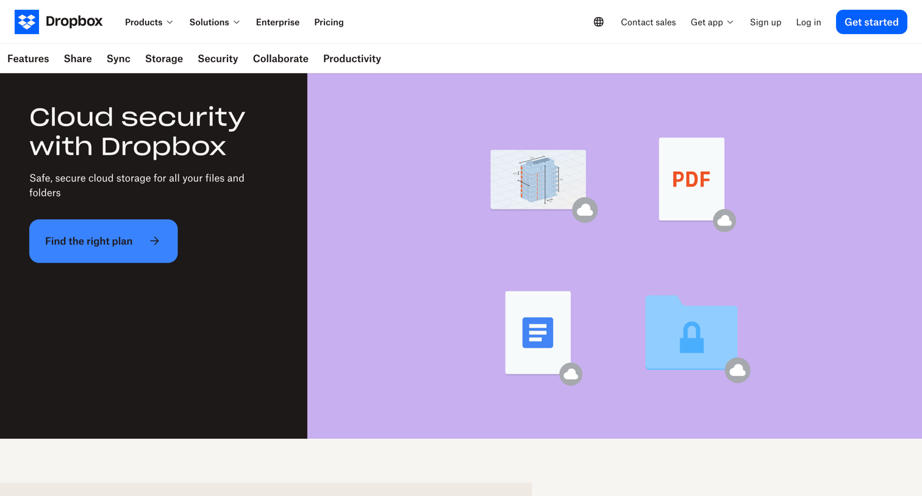Screen dimensions: 922x496
Task: Click the blue document file icon
Action: click(x=538, y=333)
